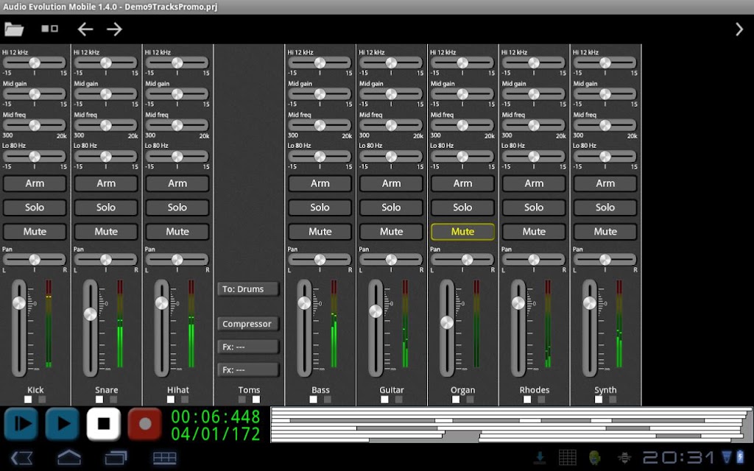754x471 pixels.
Task: Unmute the Organ track
Action: tap(462, 232)
